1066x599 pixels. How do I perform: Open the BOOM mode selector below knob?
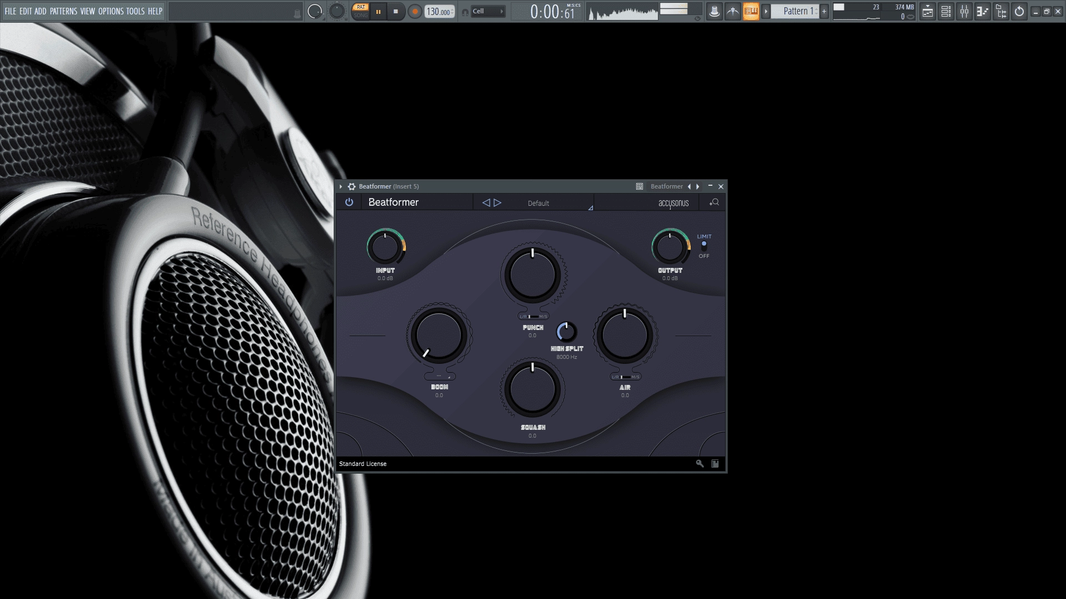(x=440, y=377)
